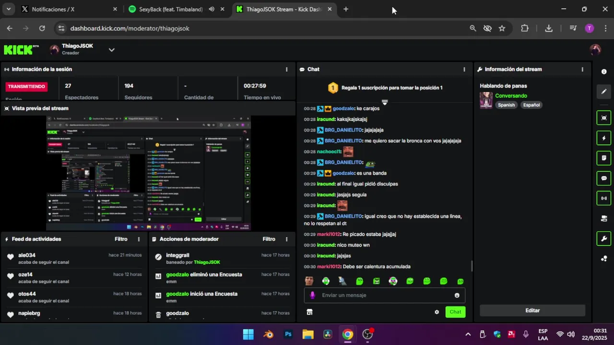Click the zoom magnifier icon in address bar

(472, 28)
